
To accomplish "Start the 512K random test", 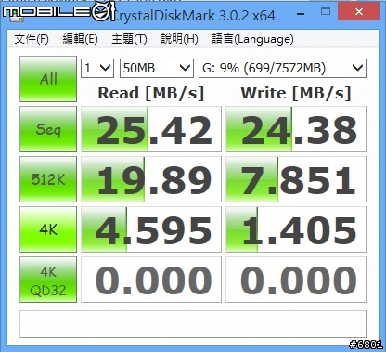I will pyautogui.click(x=48, y=179).
